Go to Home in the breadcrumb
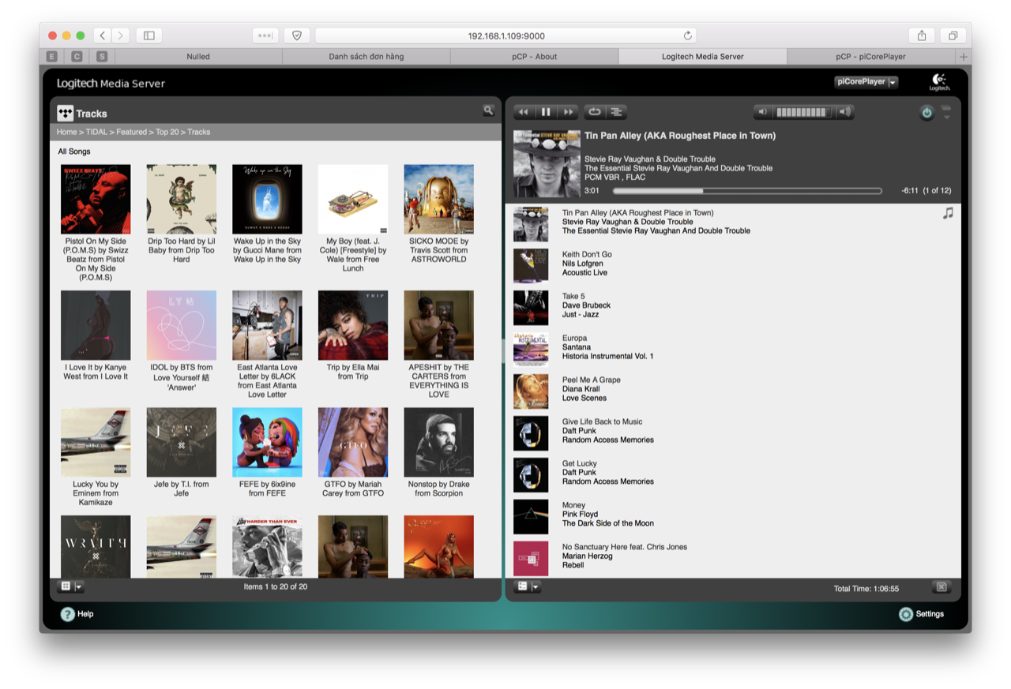1011x689 pixels. pyautogui.click(x=66, y=132)
